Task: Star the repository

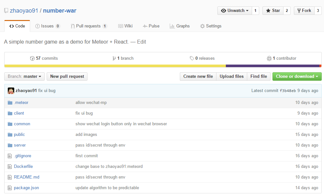Action: coord(273,11)
